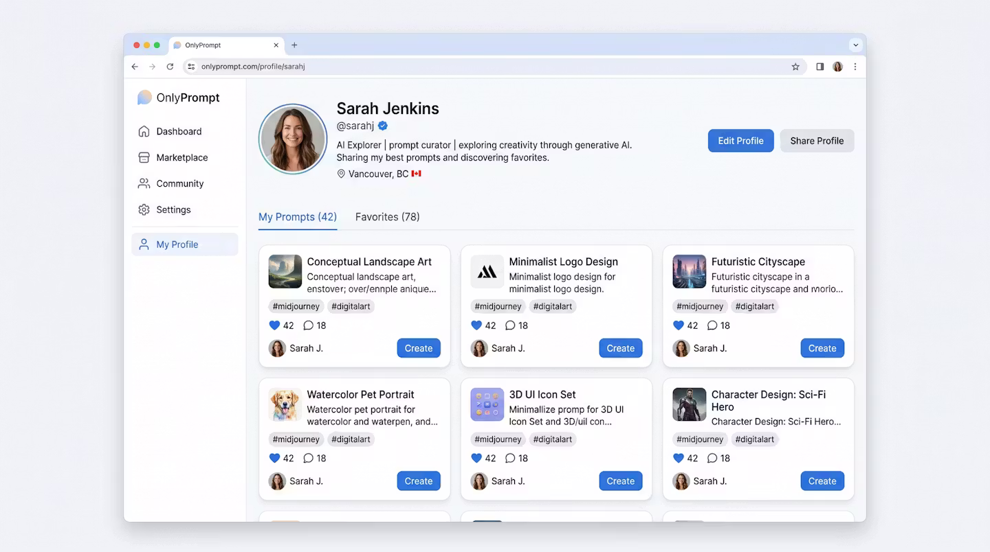Open the Chrome three-dot menu
990x552 pixels.
coord(855,67)
